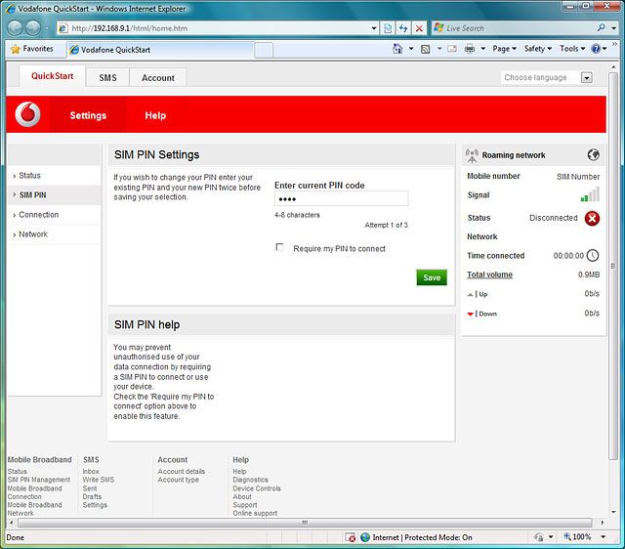Screen dimensions: 625x549
Task: Open the Tools toolbar menu
Action: point(571,49)
